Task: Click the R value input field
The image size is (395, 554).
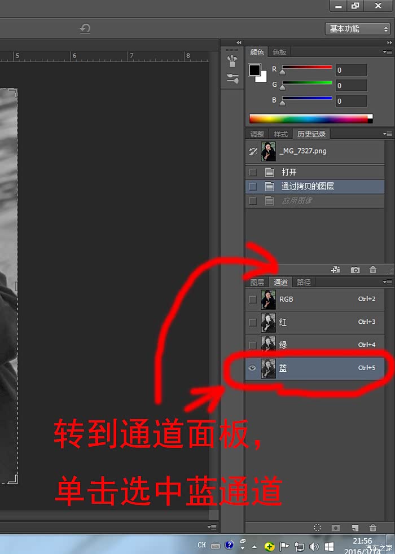Action: (x=351, y=70)
